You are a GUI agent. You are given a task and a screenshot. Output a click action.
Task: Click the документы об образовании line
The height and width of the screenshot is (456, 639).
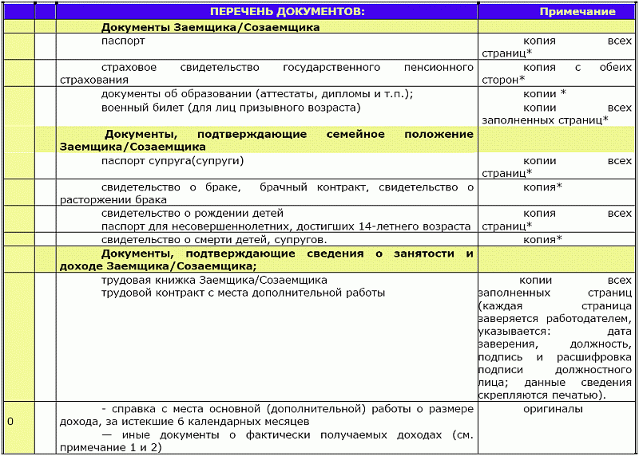pyautogui.click(x=256, y=94)
